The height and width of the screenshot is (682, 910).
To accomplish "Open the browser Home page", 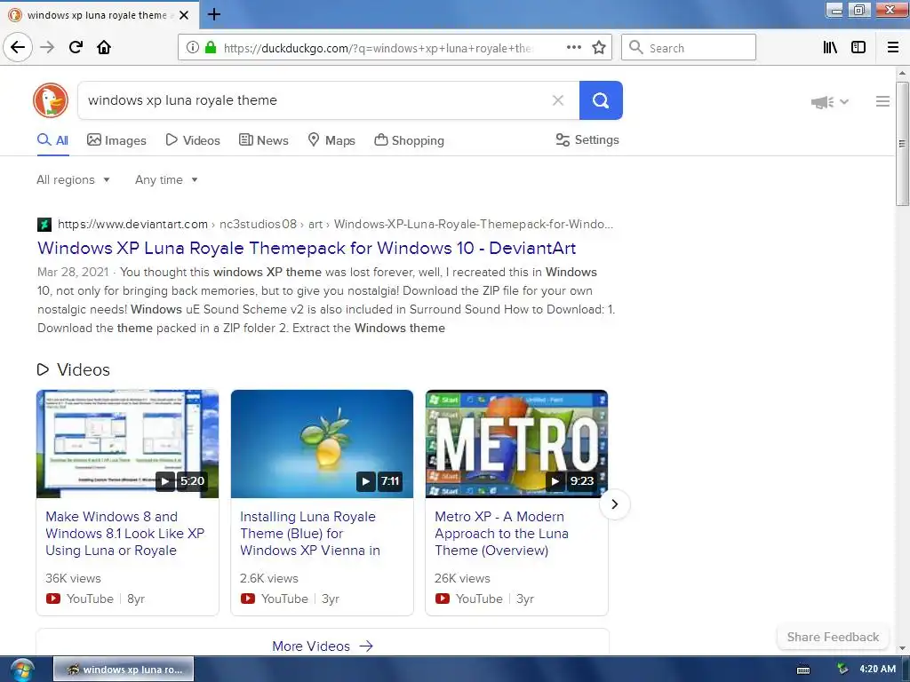I will point(104,47).
